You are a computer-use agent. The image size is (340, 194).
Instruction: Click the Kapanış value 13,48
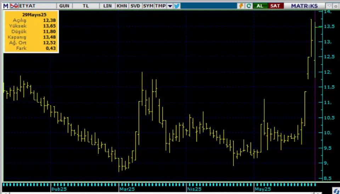tap(49, 37)
